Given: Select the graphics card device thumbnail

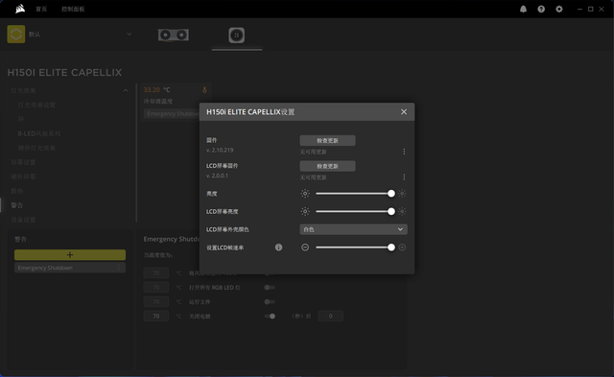Looking at the screenshot, I should pos(174,35).
